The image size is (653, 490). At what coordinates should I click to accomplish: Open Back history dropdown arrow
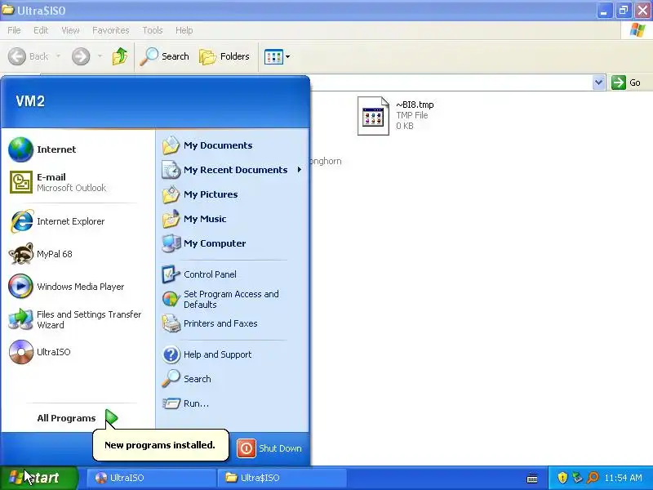[58, 56]
